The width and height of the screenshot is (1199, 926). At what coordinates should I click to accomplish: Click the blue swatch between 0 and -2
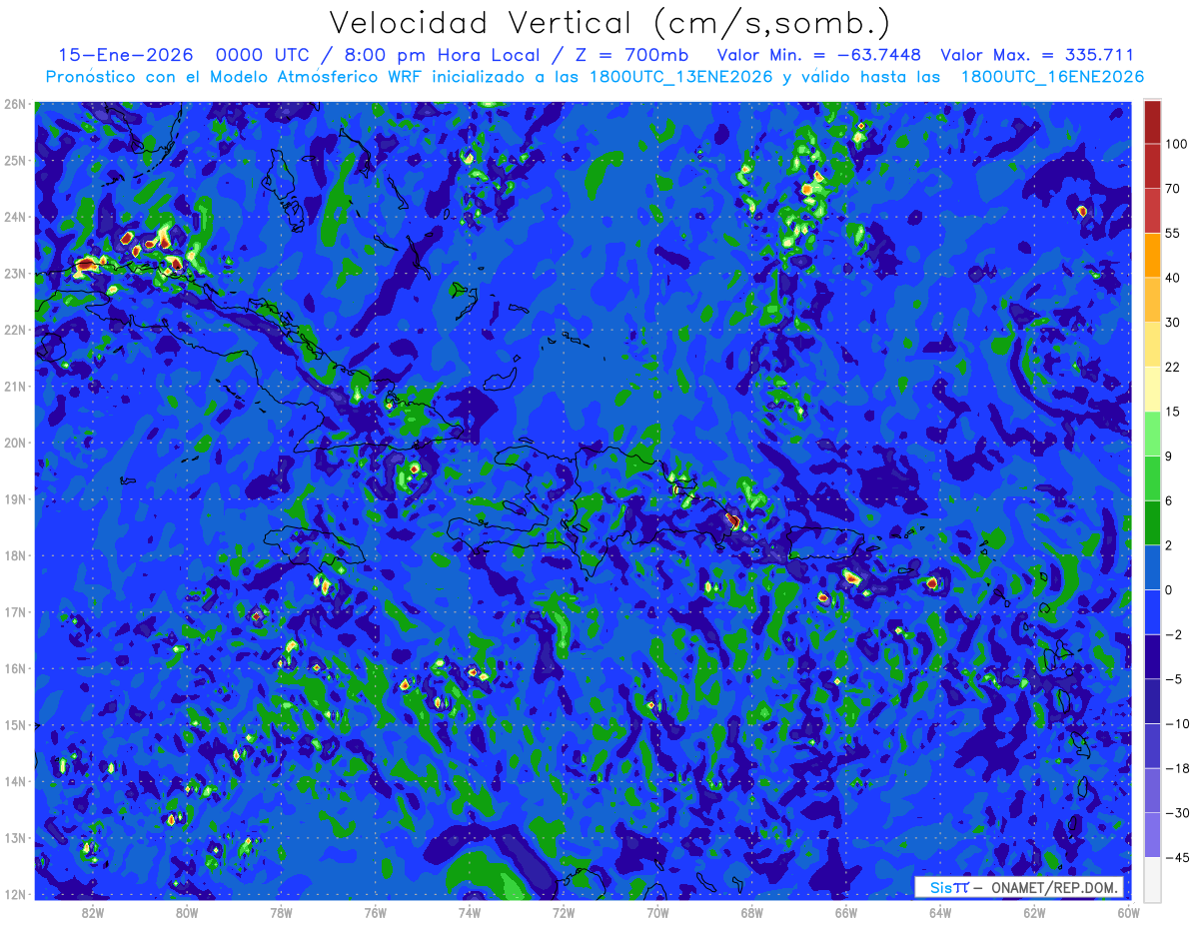(1152, 611)
